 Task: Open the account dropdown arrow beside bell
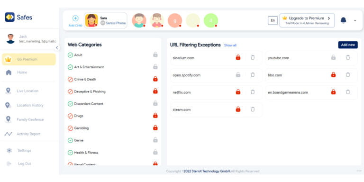tap(355, 21)
